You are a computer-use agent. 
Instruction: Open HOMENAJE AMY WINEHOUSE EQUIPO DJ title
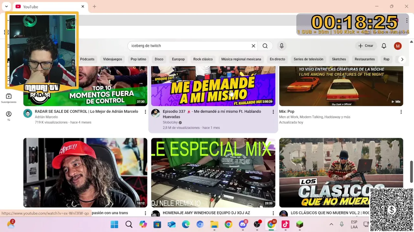206,213
